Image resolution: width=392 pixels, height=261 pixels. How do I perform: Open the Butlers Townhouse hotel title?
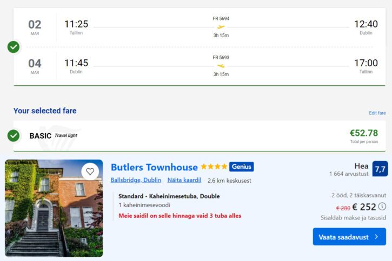154,167
